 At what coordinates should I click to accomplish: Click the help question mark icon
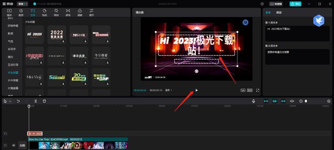coord(262,4)
